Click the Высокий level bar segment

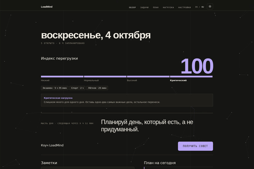[148, 76]
